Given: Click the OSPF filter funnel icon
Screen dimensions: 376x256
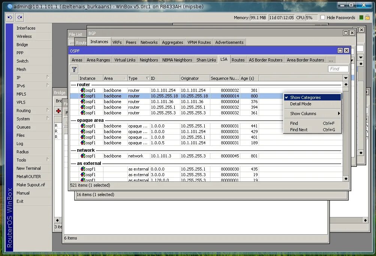Looking at the screenshot, I should 74,69.
